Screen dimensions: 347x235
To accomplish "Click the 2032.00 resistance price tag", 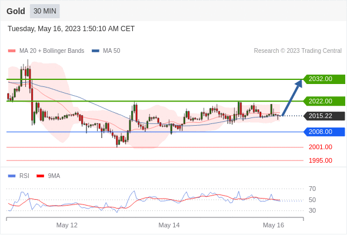I will coord(324,79).
